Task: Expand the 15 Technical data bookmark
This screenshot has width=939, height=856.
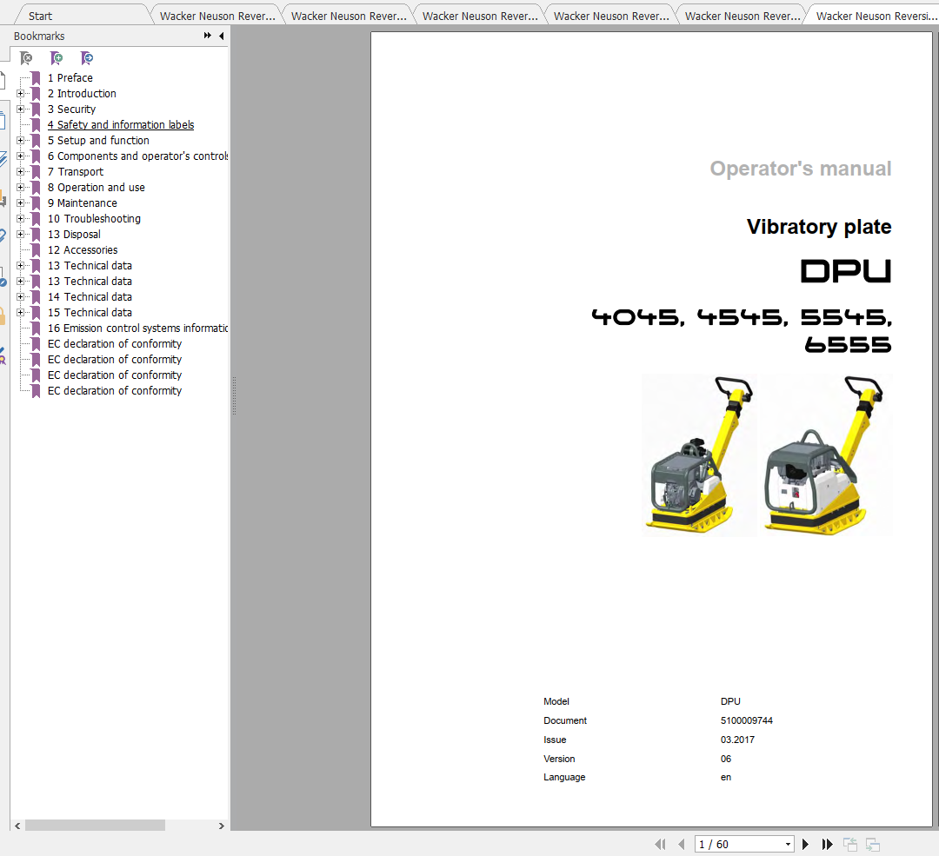Action: pyautogui.click(x=20, y=313)
